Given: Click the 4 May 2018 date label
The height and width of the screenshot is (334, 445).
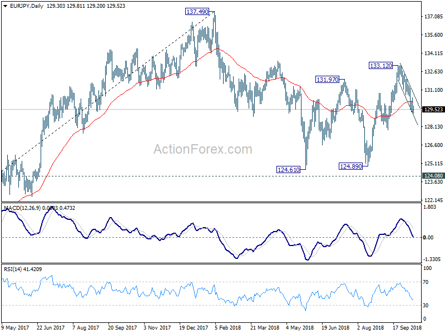Looking at the screenshot, I should point(300,328).
